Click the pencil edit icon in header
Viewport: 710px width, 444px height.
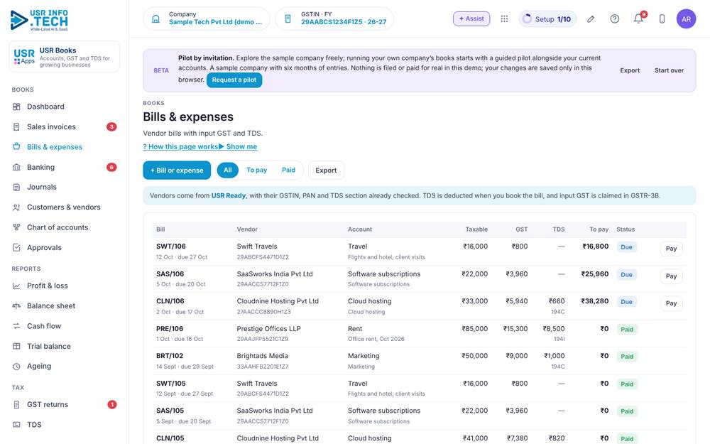591,19
